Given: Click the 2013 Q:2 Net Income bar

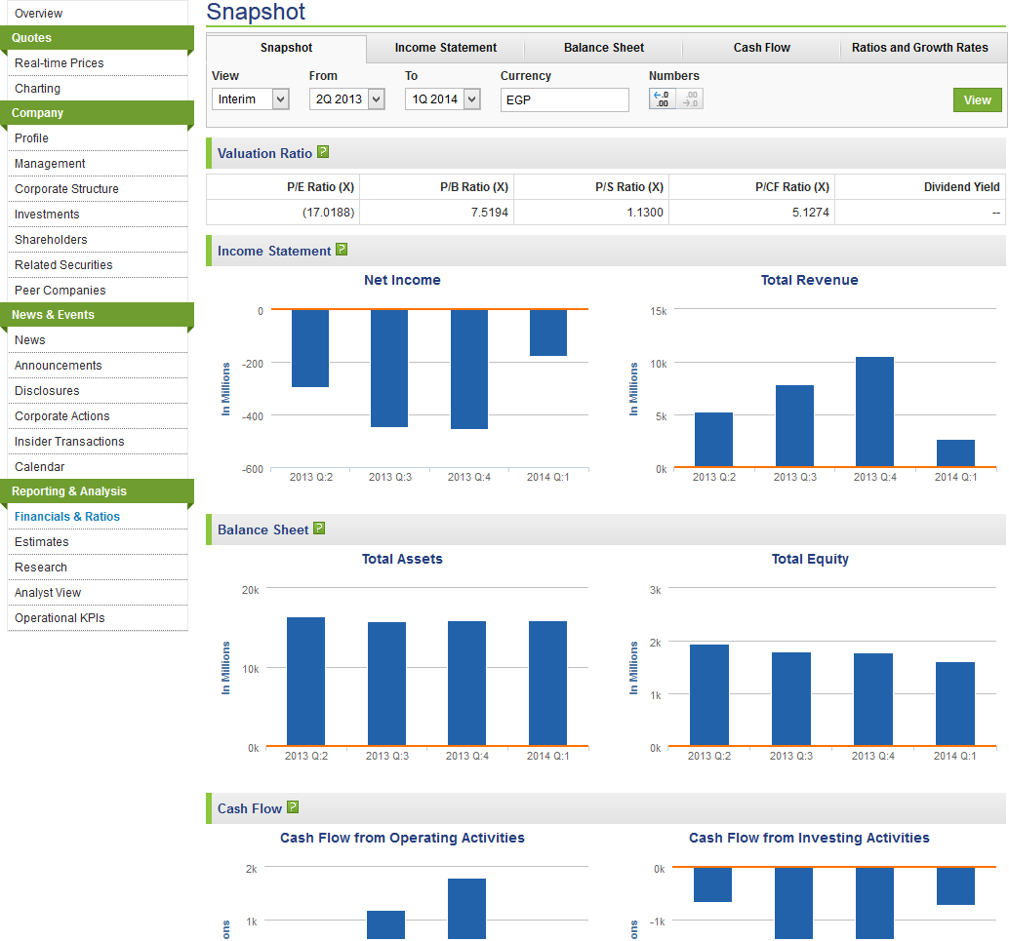Looking at the screenshot, I should (310, 348).
